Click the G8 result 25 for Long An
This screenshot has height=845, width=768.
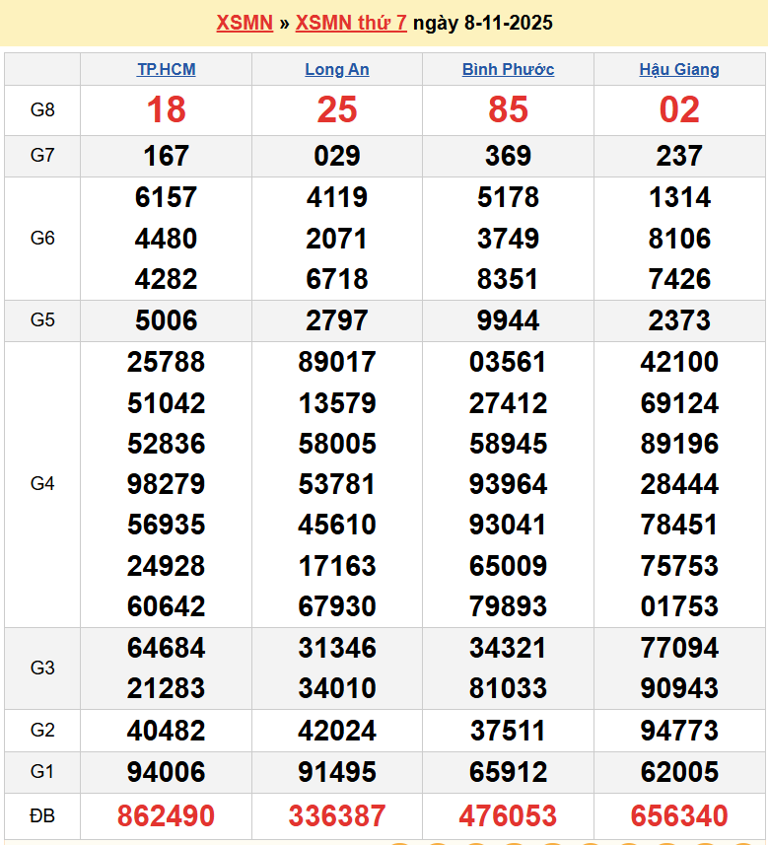337,109
